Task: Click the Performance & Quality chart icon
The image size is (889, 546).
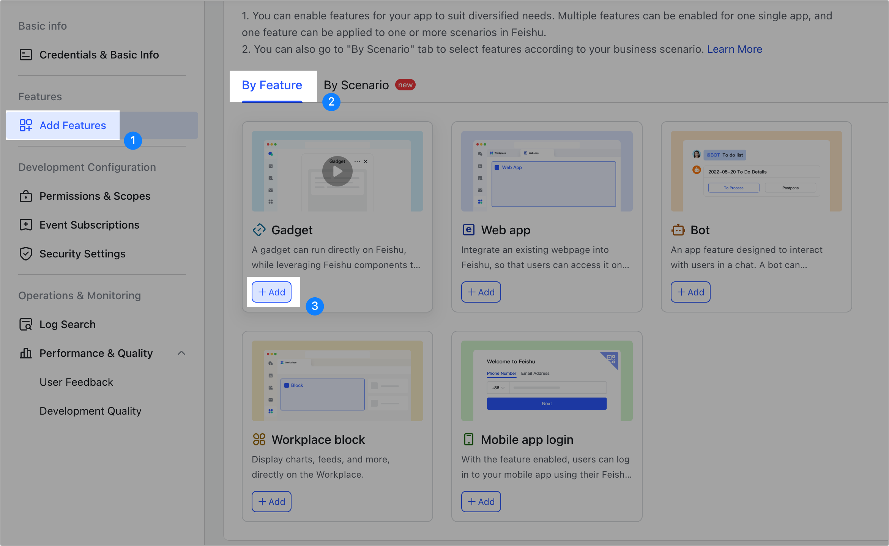Action: [x=26, y=353]
